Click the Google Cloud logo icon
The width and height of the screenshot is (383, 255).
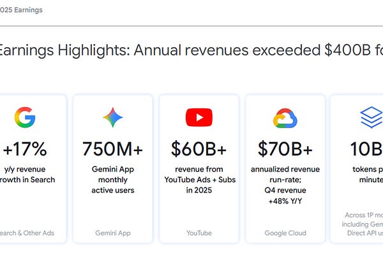(x=285, y=119)
